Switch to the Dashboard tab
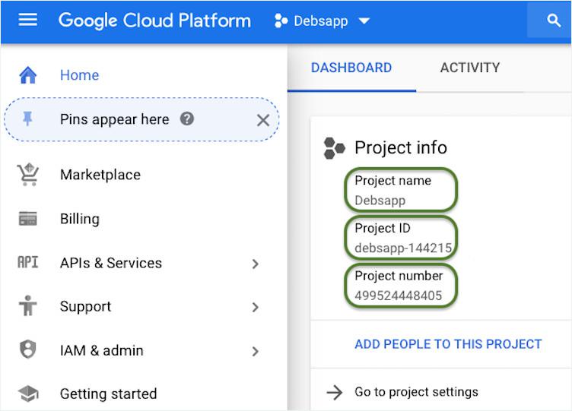Viewport: 572px width, 411px height. click(351, 68)
